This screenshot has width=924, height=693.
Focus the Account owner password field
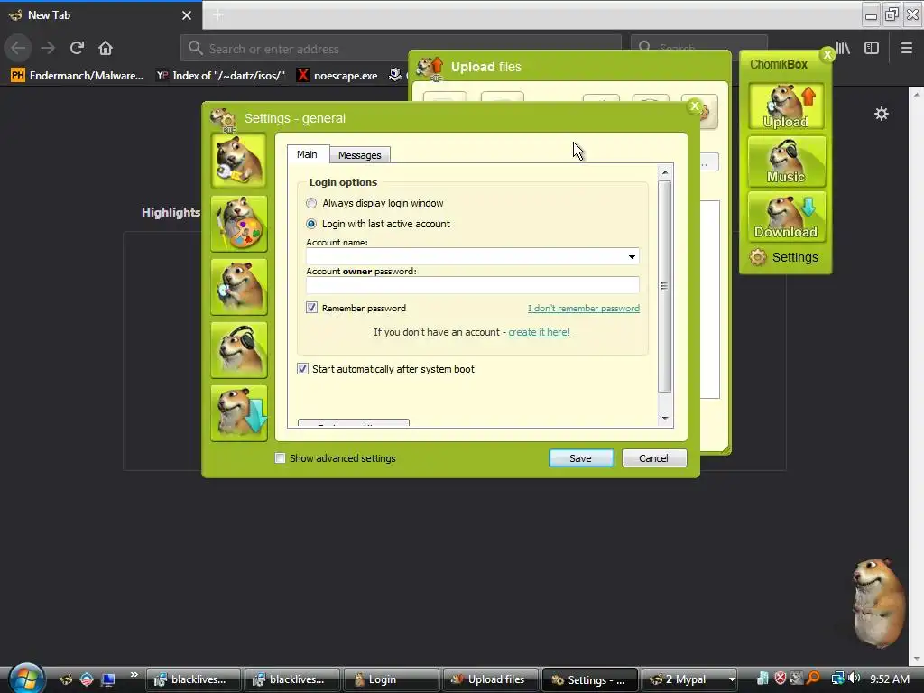pyautogui.click(x=473, y=285)
